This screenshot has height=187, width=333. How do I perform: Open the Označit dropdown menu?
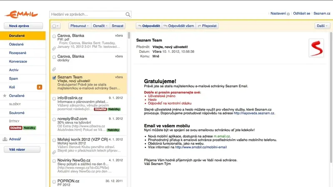pos(100,26)
